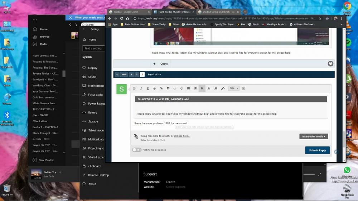Viewport: 358px width, 201px height.
Task: Go to page 1 of the topic
Action: click(x=131, y=74)
